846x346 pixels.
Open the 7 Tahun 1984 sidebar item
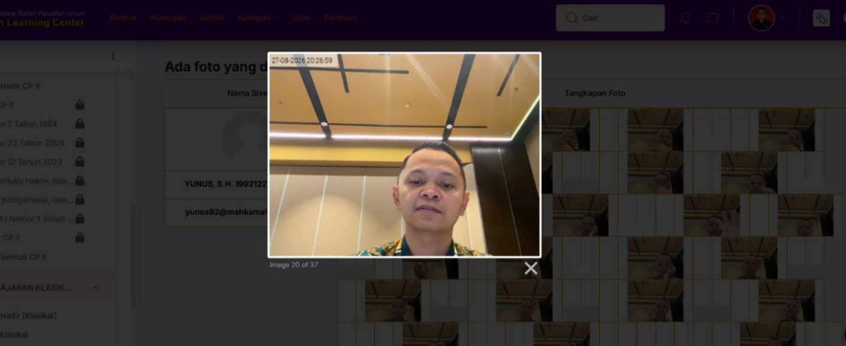point(28,124)
